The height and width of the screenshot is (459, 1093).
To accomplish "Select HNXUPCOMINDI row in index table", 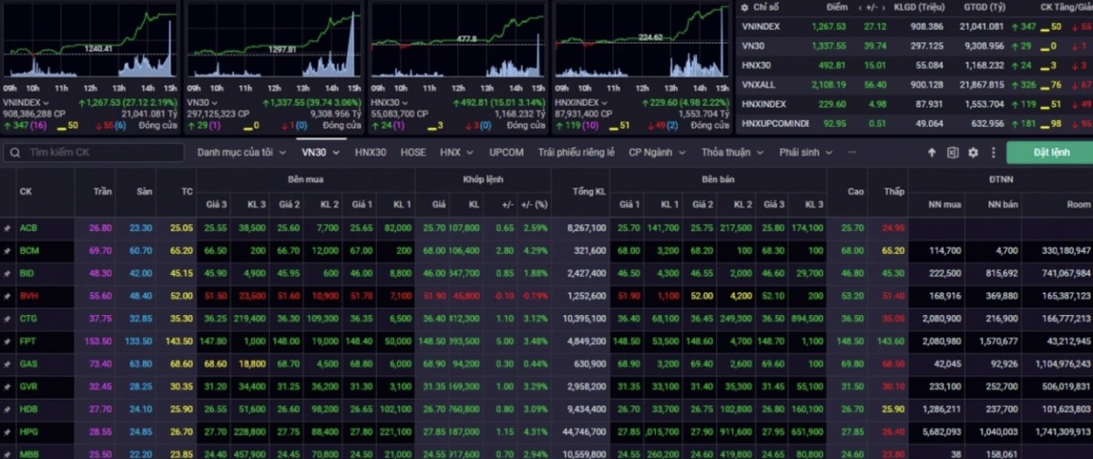I will point(914,123).
